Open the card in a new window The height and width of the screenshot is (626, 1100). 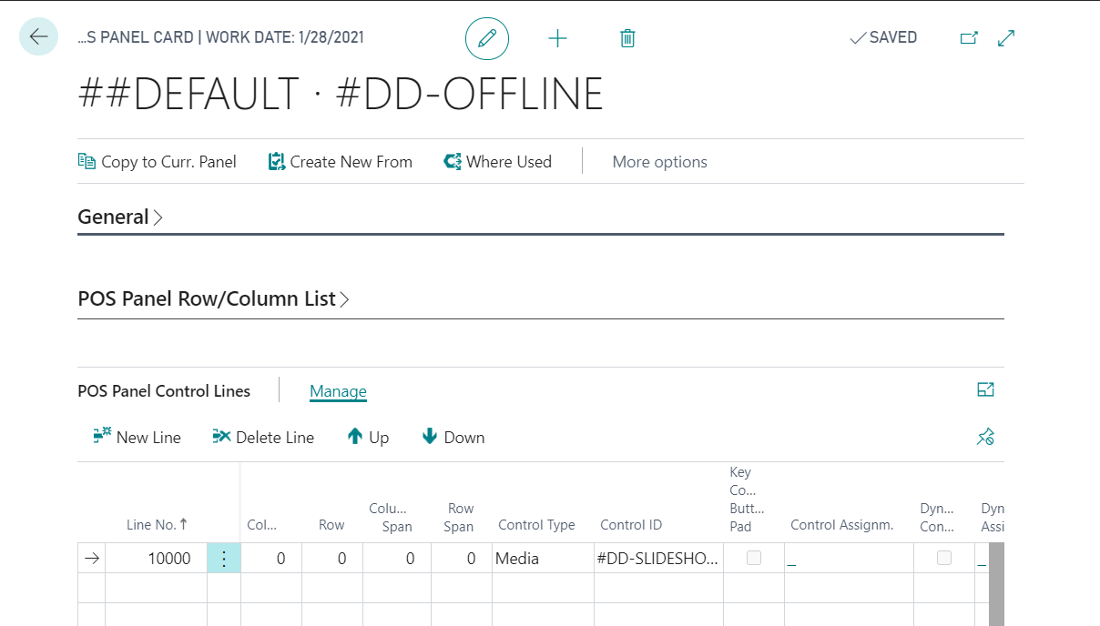click(x=969, y=38)
